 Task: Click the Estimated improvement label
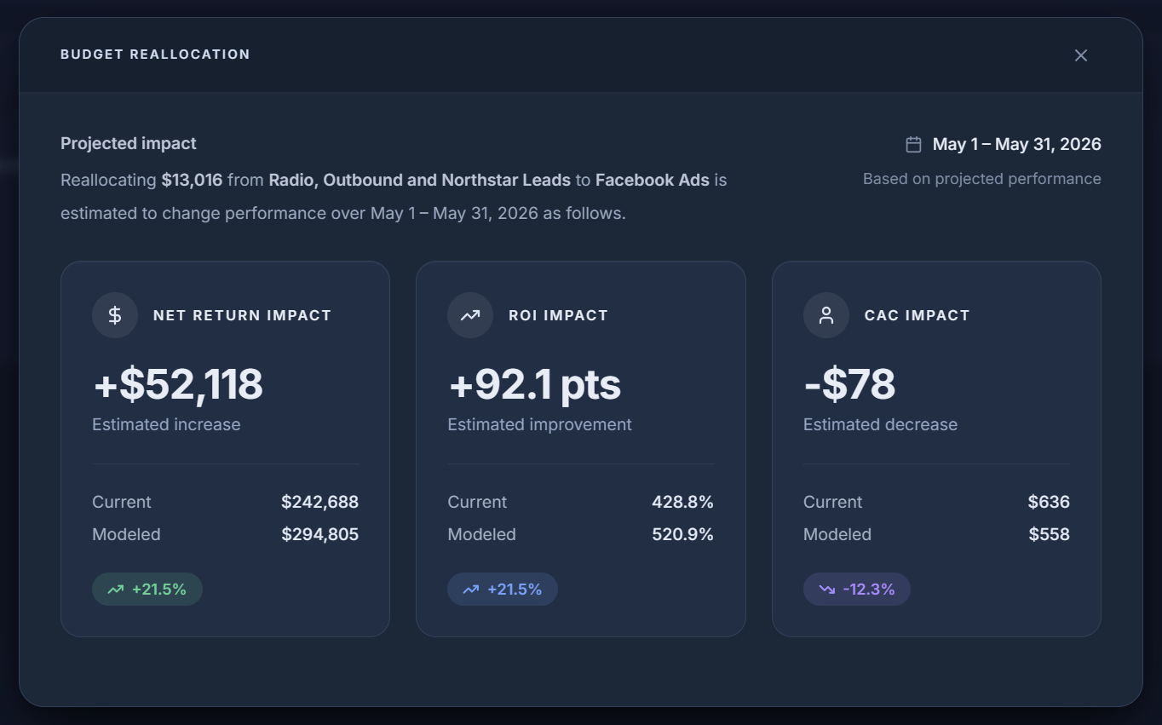[x=540, y=424]
